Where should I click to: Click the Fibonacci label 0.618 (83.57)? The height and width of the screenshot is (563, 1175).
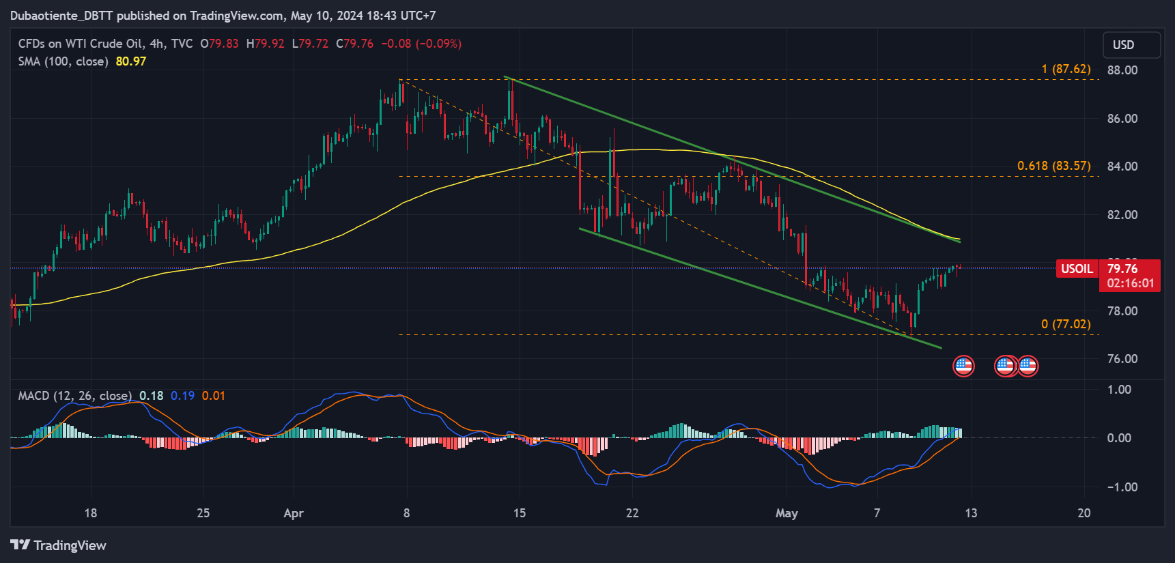(x=1054, y=166)
